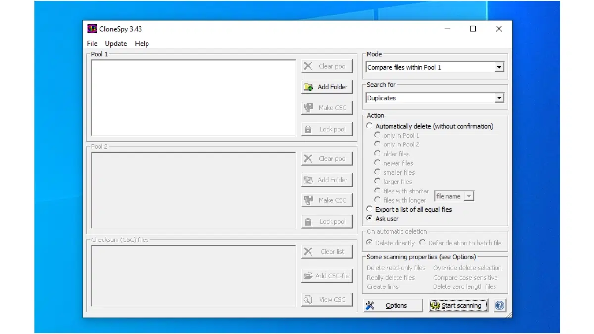Screen dimensions: 594x334
Task: Expand the Mode dropdown
Action: click(499, 67)
